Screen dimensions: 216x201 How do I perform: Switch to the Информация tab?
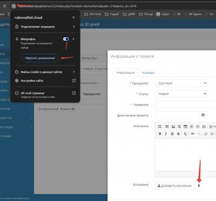125,73
